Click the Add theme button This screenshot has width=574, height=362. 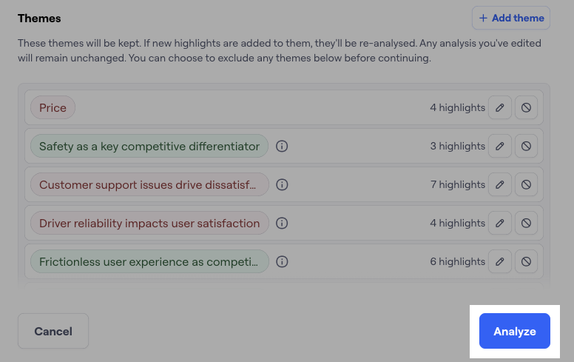click(x=511, y=18)
